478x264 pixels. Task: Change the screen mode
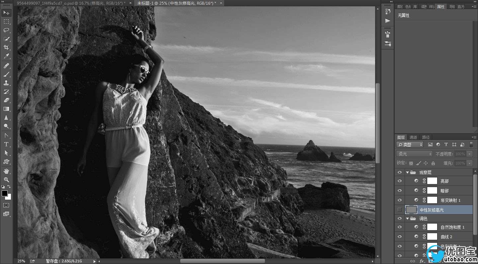6,214
